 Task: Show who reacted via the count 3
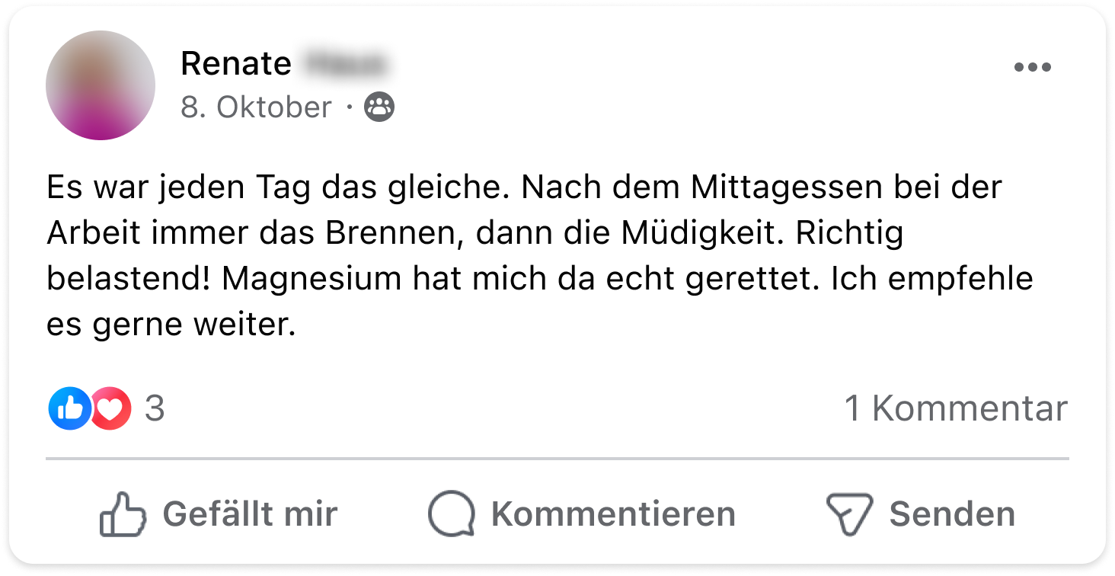[x=155, y=409]
